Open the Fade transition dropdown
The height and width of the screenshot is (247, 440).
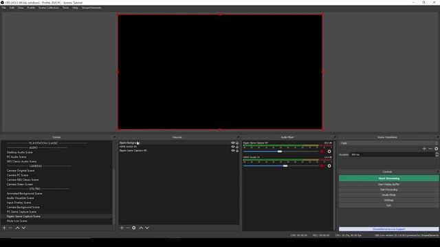coord(388,143)
